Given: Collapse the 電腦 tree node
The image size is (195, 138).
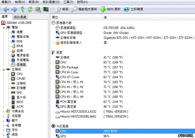Looking at the screenshot, I should coord(4,28).
